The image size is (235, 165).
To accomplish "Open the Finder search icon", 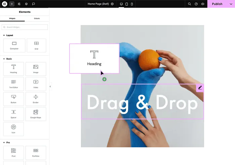I will 189,4.
